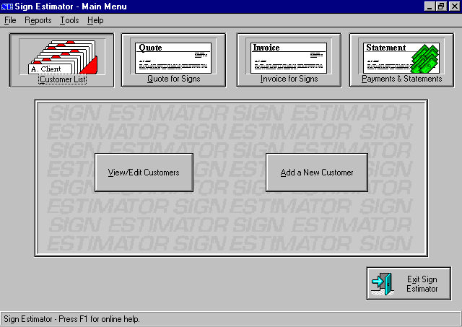Minimize the Sign Estimator window
Image resolution: width=462 pixels, height=327 pixels.
click(430, 6)
